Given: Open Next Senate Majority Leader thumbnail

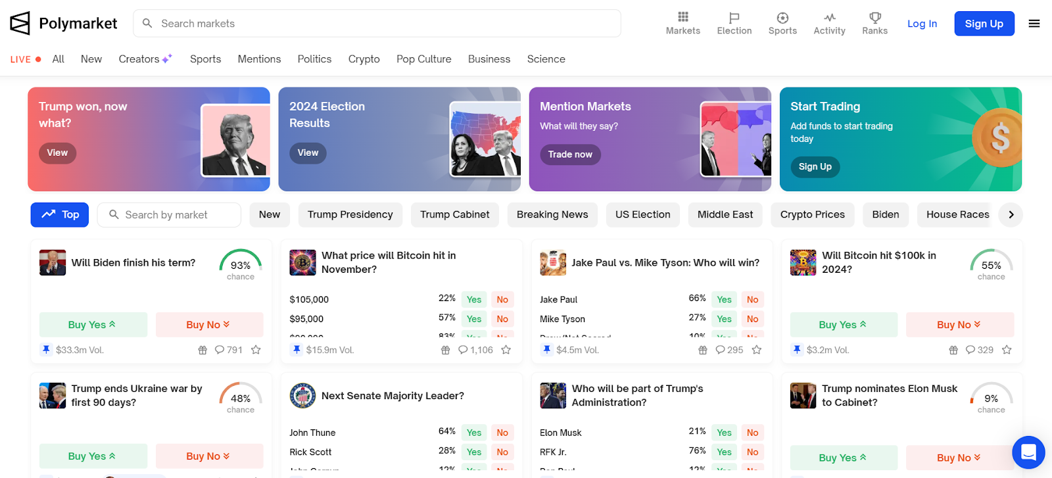Looking at the screenshot, I should 302,396.
